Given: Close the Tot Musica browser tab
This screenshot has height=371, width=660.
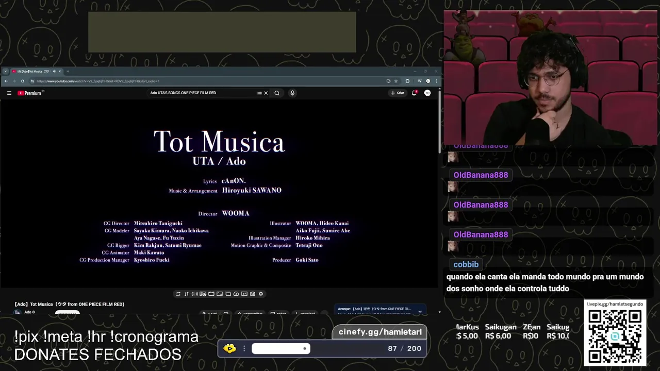Looking at the screenshot, I should tap(60, 71).
